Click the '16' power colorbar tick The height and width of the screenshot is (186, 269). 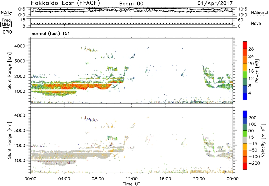tap(251, 71)
